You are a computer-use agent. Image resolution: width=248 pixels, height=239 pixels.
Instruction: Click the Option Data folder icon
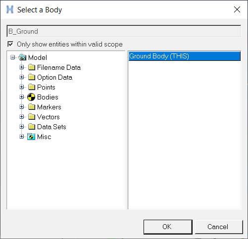click(x=32, y=77)
